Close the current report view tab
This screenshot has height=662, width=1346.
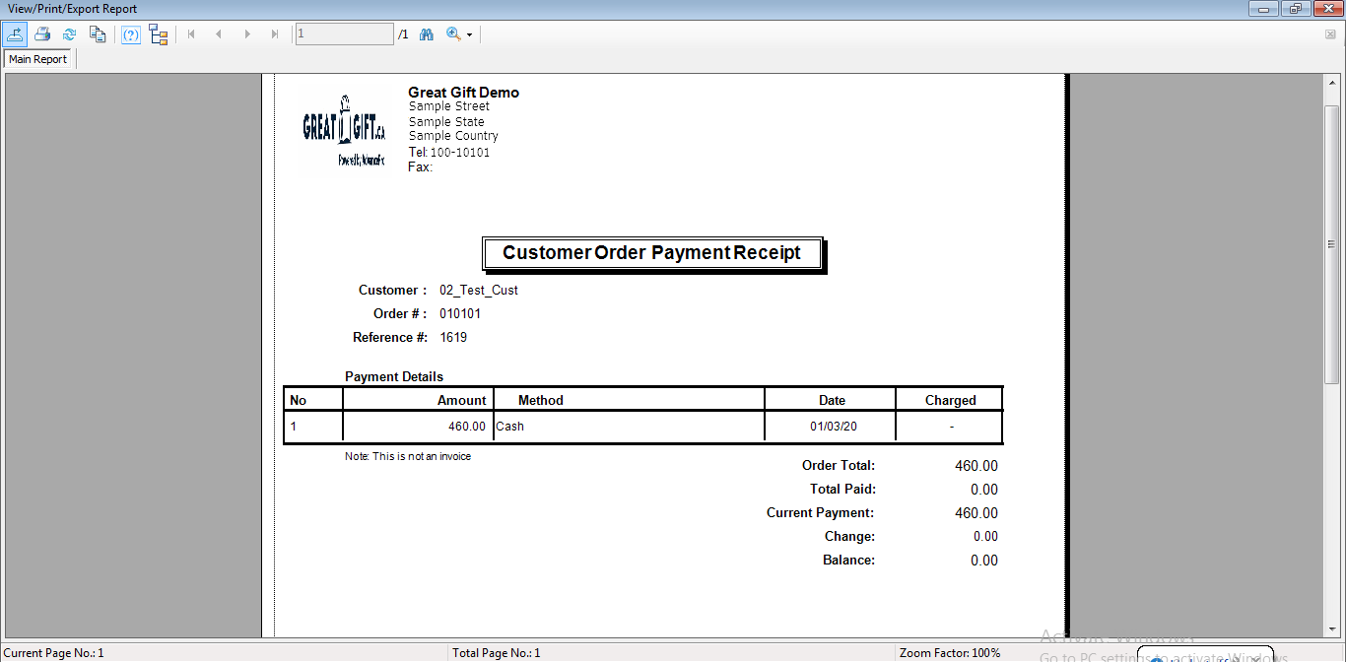tap(1331, 34)
